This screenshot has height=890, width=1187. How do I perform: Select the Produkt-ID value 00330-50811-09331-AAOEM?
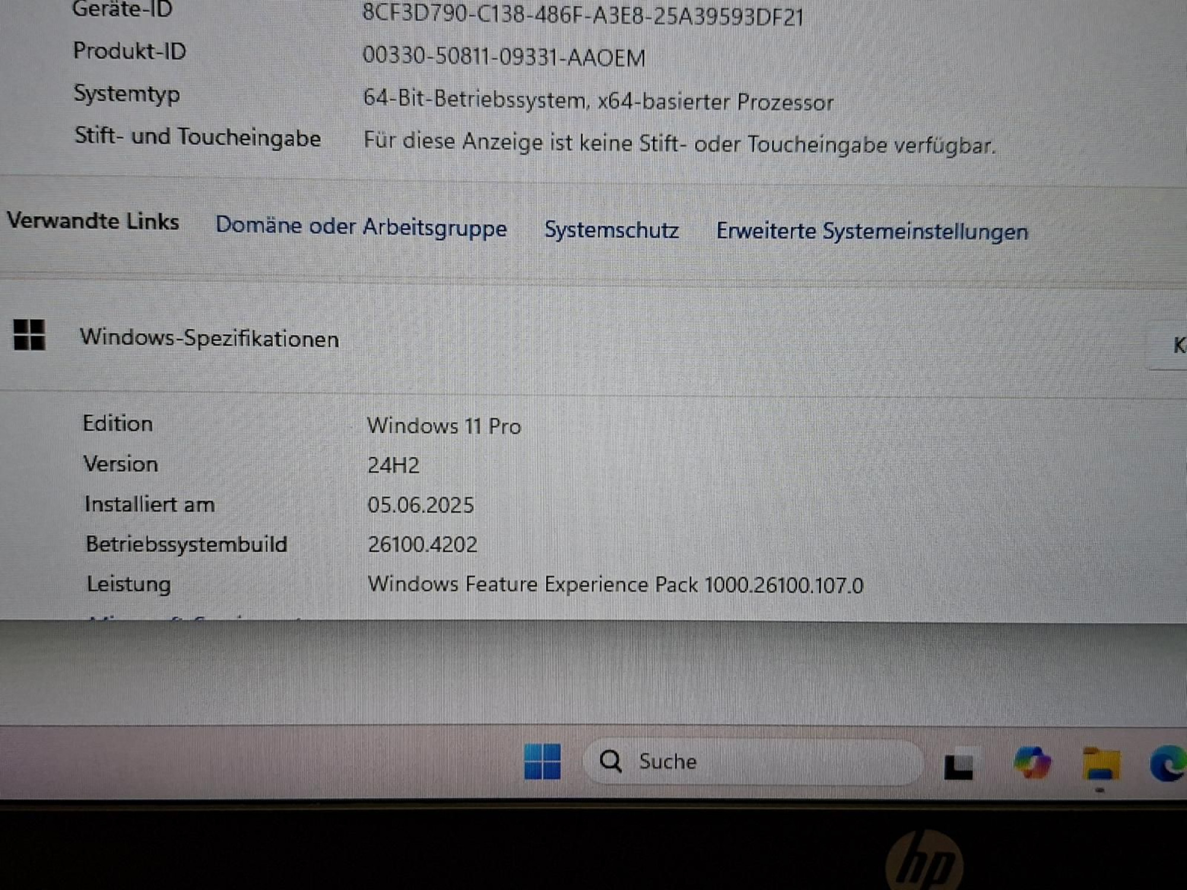pyautogui.click(x=503, y=57)
